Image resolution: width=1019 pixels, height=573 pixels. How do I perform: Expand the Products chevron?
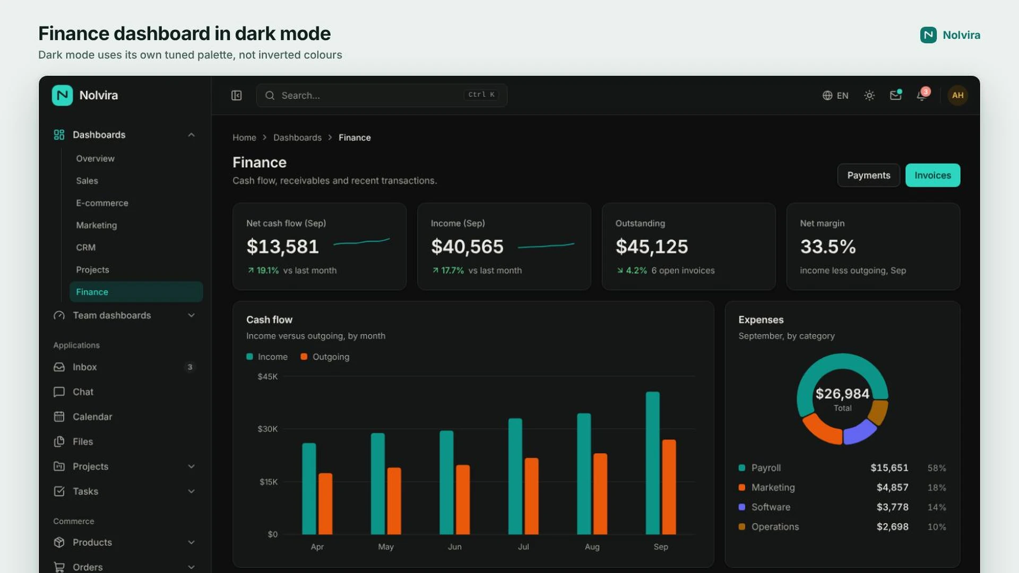(191, 542)
